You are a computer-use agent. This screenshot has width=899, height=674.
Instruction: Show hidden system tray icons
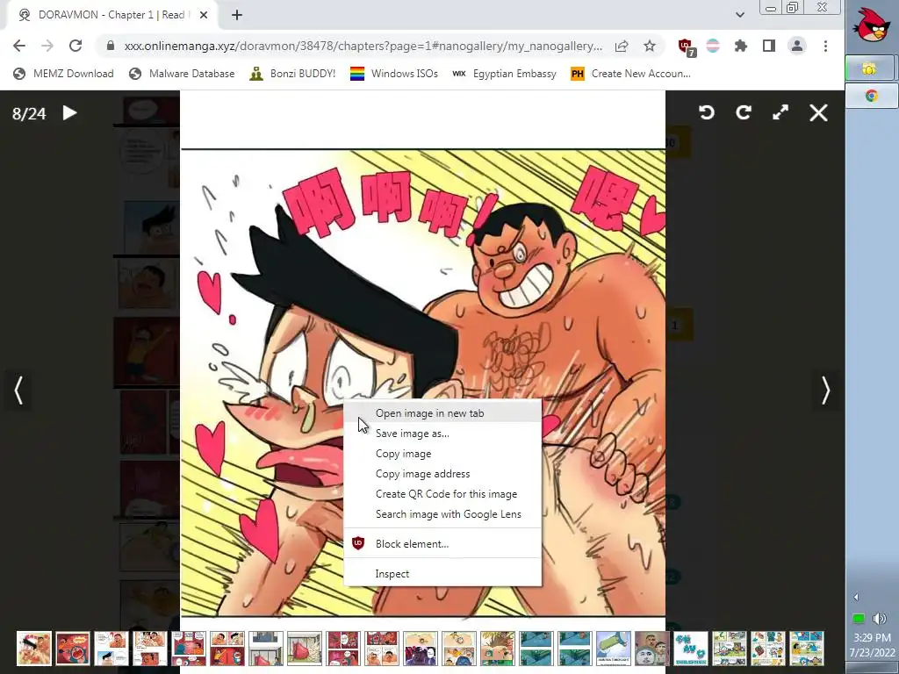point(856,597)
